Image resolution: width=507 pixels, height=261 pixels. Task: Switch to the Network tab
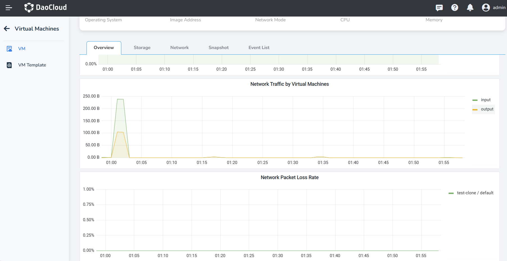tap(179, 48)
